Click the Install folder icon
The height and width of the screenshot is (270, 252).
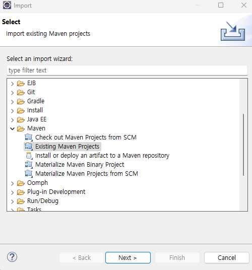[x=21, y=110]
